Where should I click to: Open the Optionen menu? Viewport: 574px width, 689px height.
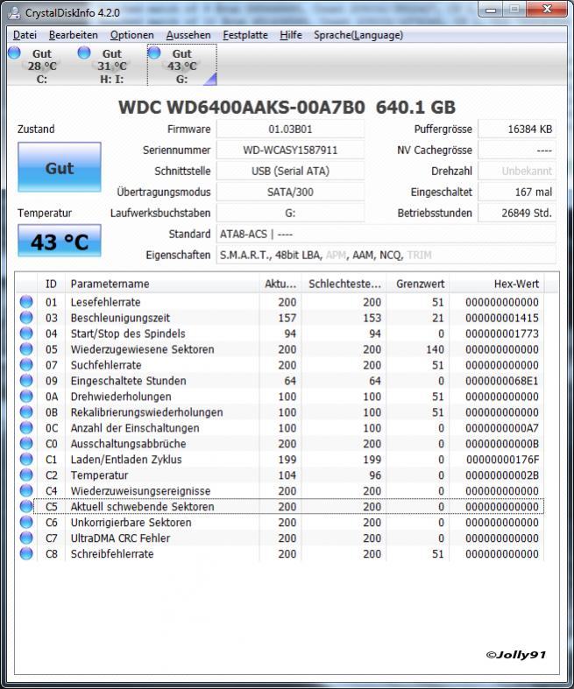(132, 35)
